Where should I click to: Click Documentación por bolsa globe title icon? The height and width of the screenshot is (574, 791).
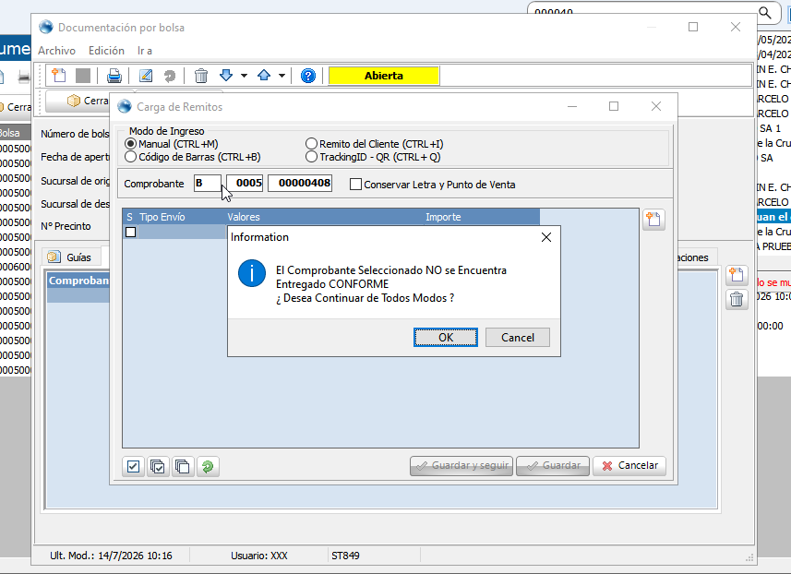click(x=46, y=28)
